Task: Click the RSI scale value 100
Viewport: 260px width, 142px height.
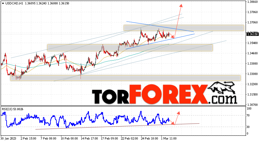Action: click(249, 109)
